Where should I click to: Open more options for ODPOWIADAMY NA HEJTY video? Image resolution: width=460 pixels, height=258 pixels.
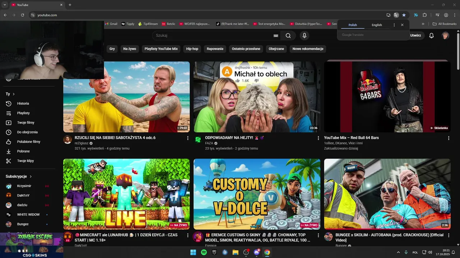[x=318, y=138]
